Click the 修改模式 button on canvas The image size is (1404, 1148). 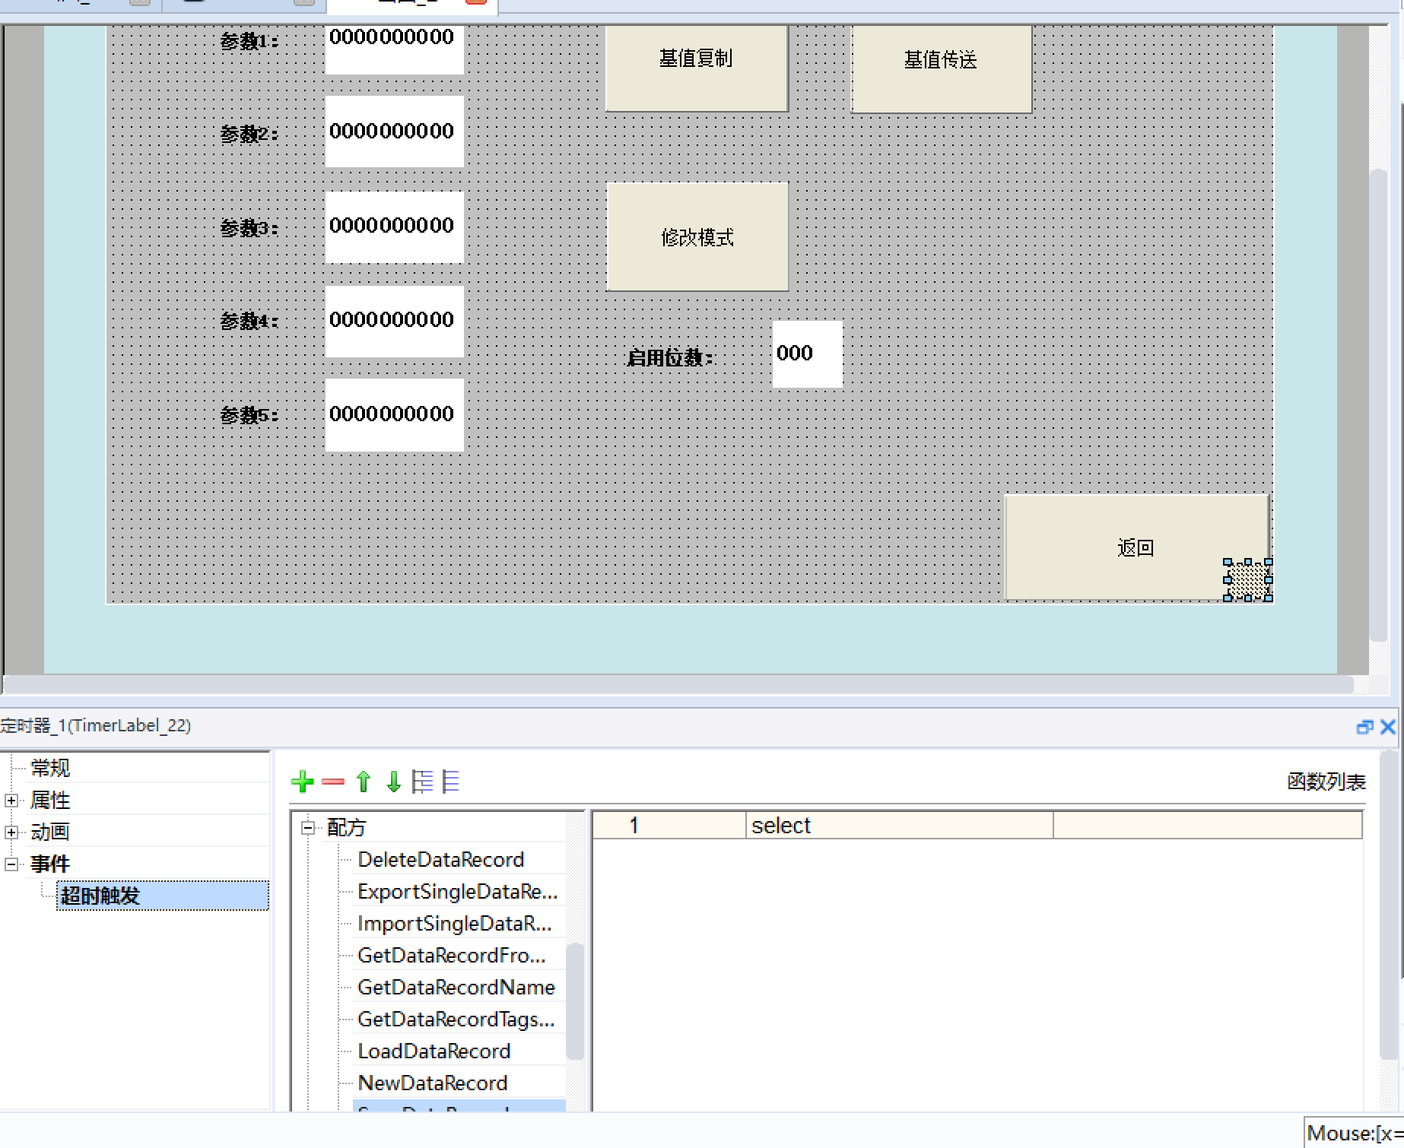point(697,237)
